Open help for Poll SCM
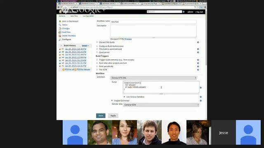 click(x=198, y=69)
